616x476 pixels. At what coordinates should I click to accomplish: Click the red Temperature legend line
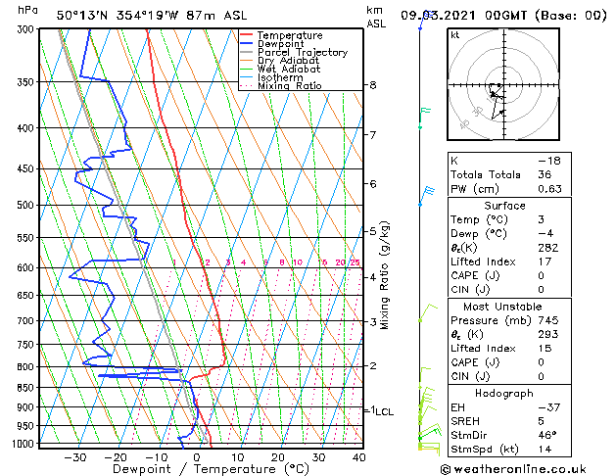[x=246, y=35]
